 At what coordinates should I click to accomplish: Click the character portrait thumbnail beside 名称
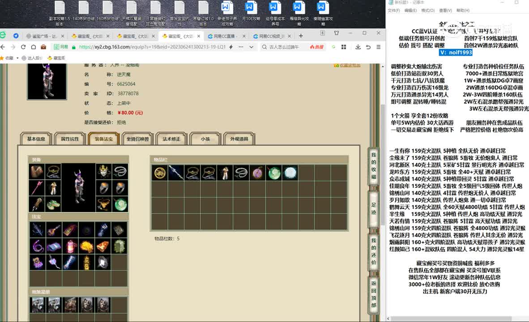tap(47, 81)
